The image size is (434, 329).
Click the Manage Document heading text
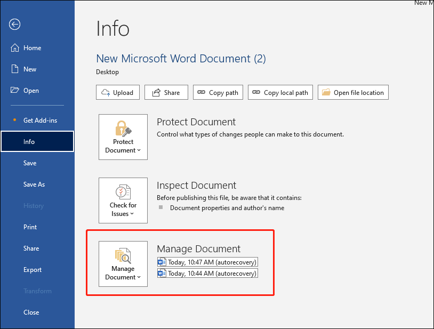(199, 249)
